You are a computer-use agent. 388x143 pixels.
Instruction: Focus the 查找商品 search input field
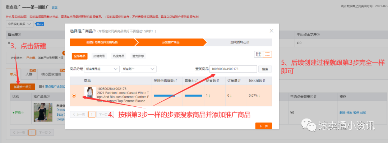tap(233, 69)
